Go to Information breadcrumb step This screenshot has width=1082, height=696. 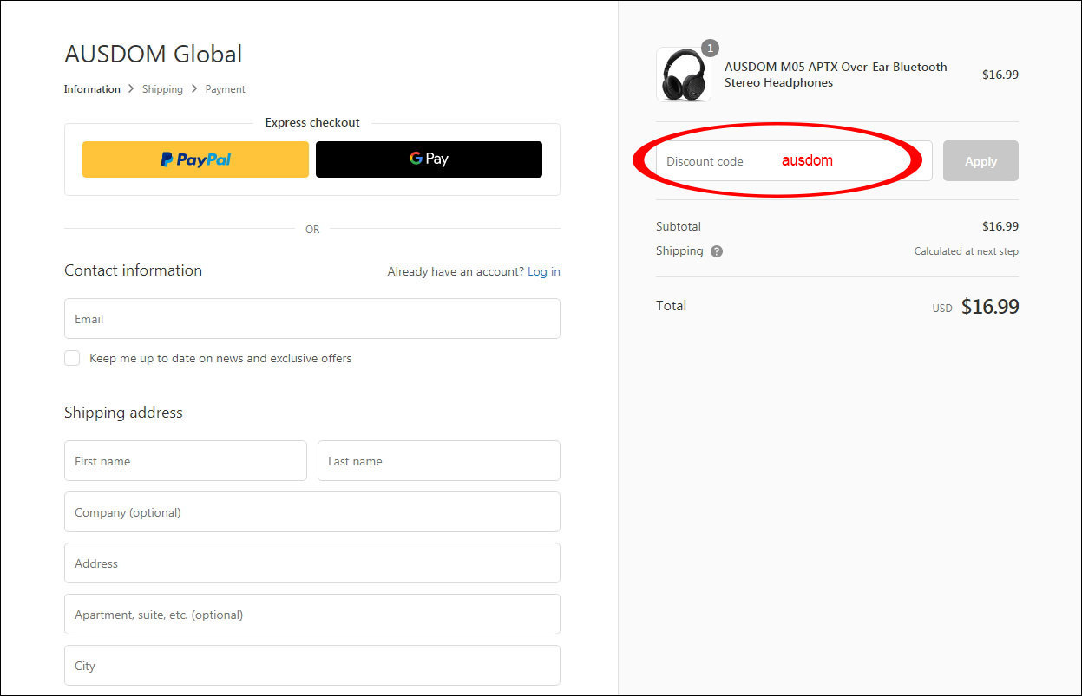(92, 89)
